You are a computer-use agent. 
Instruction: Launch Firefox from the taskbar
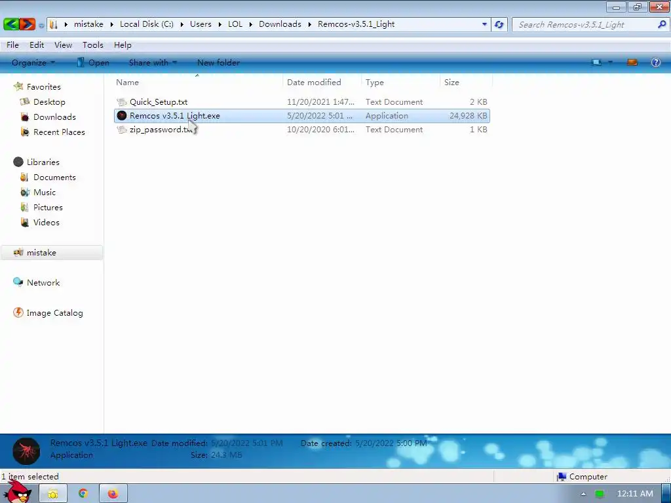pyautogui.click(x=113, y=494)
